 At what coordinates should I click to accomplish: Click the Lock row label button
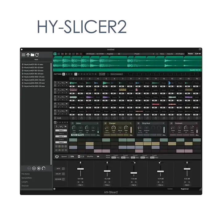pos(61,118)
